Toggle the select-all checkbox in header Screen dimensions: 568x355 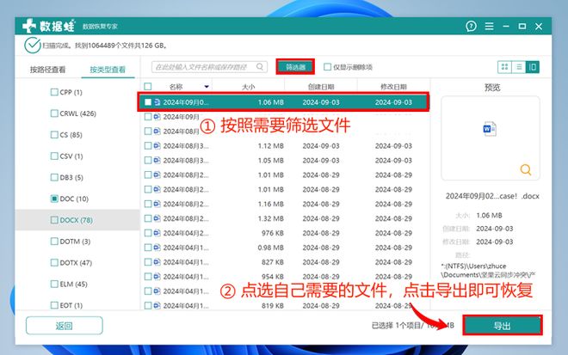click(x=148, y=87)
